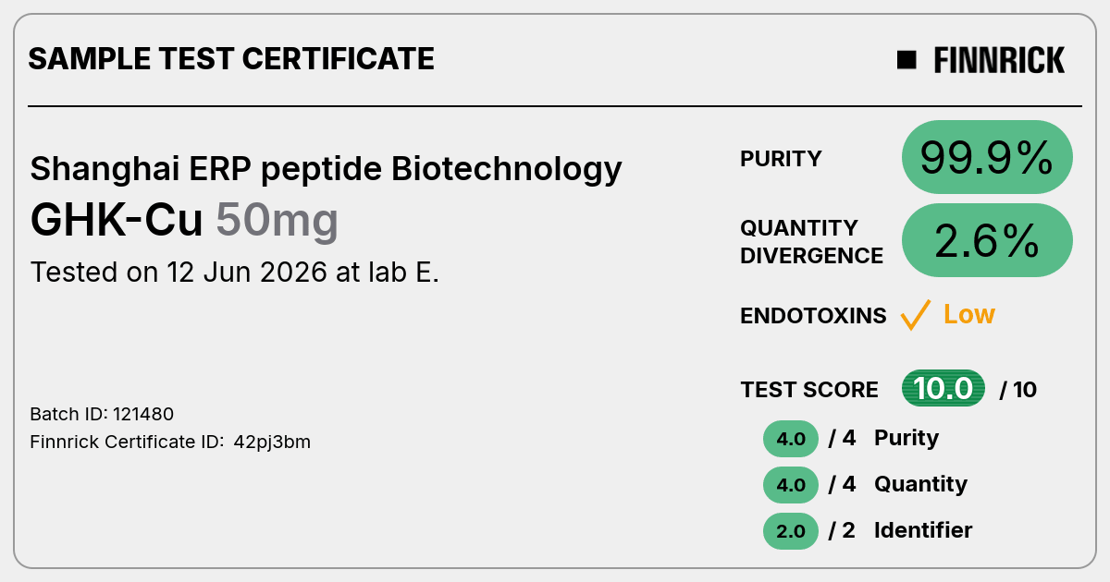Select the certificate ID 42pj3bm

(x=272, y=442)
